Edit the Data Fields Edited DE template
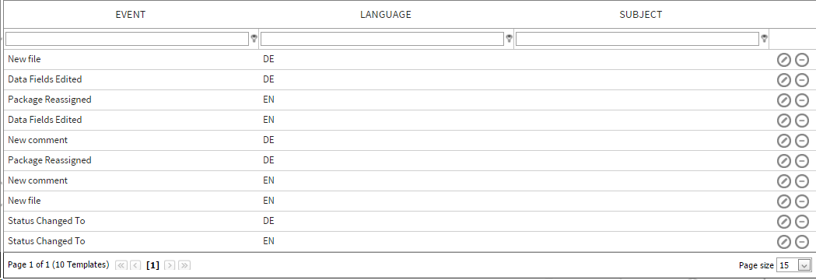Image resolution: width=816 pixels, height=280 pixels. coord(783,80)
